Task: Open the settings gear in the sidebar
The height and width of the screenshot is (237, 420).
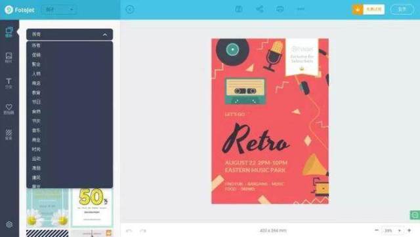Action: (x=9, y=225)
